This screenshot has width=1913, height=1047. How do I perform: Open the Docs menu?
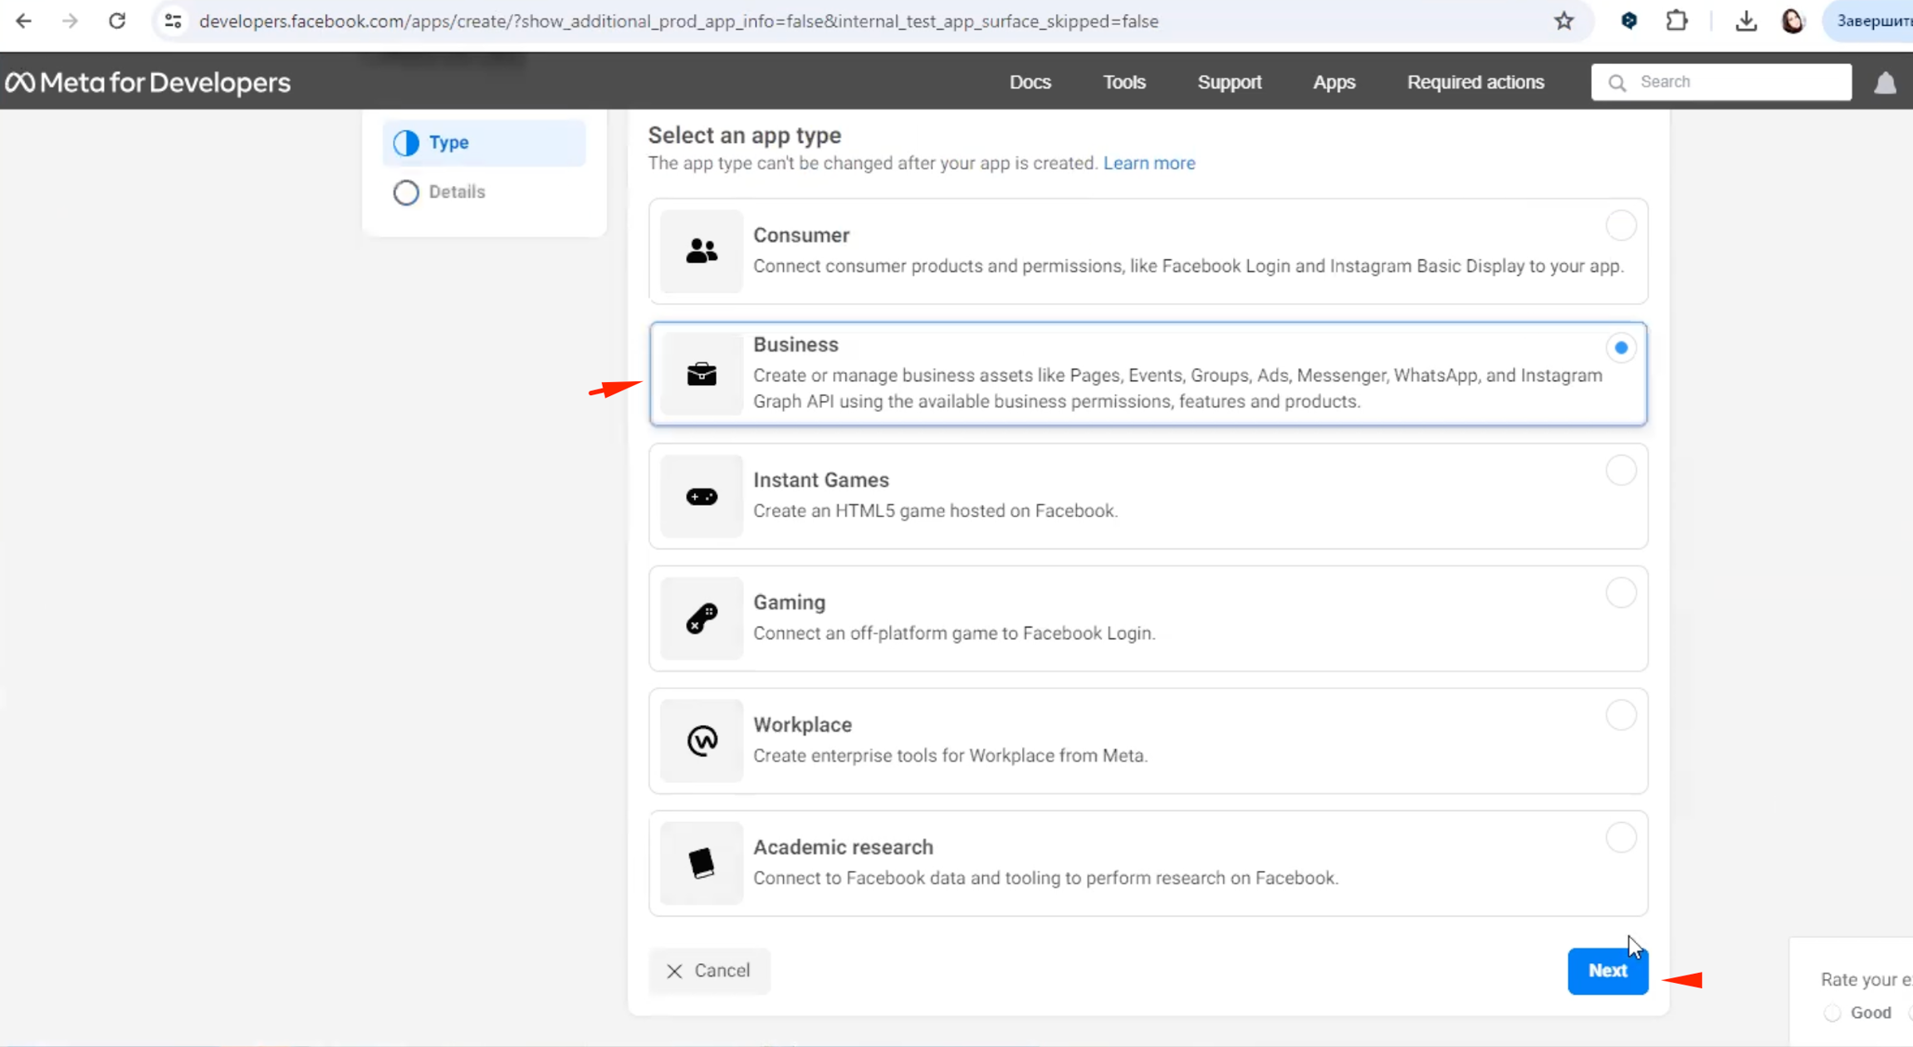tap(1030, 82)
